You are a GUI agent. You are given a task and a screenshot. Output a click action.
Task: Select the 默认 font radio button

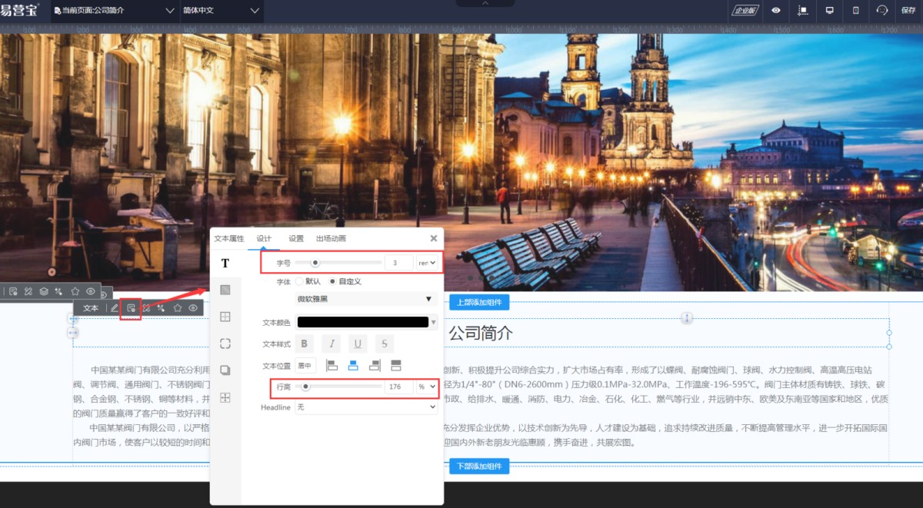[300, 281]
